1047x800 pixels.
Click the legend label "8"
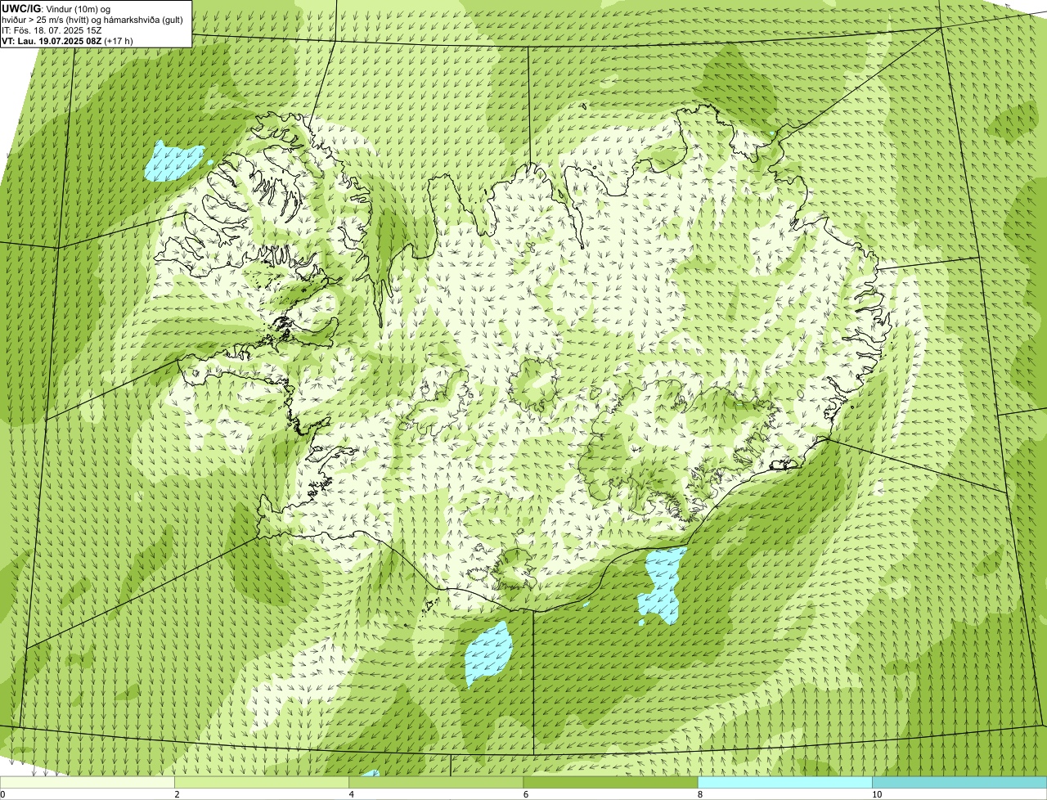coord(700,794)
